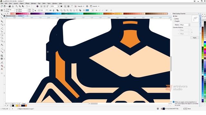Click the Copy icon in toolbar

20,6
